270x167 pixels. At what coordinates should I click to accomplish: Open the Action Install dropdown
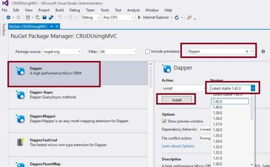184,88
